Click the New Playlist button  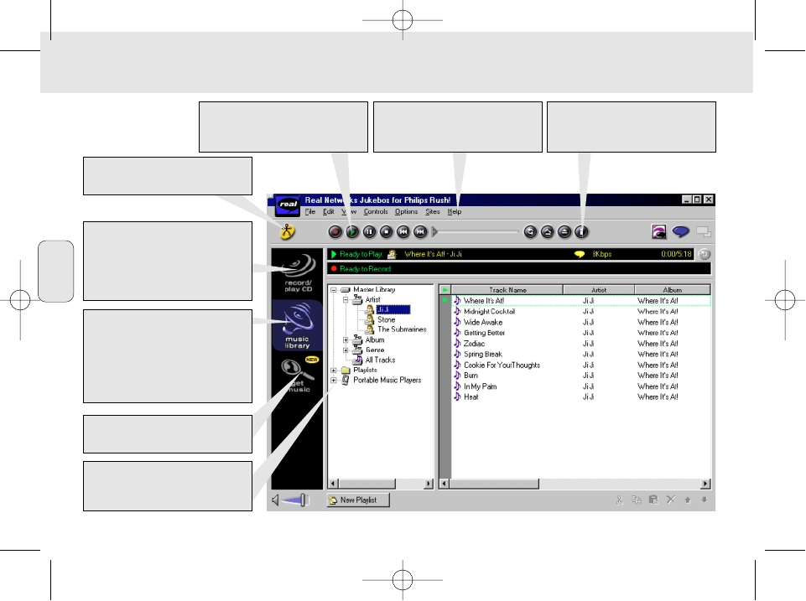(358, 500)
